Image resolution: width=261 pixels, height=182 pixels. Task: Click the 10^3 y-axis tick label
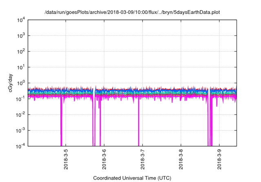(21, 35)
